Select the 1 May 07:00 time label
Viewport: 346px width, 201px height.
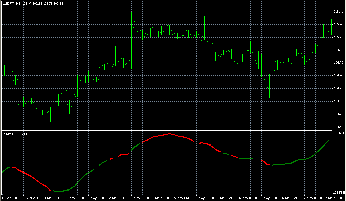[53, 198]
